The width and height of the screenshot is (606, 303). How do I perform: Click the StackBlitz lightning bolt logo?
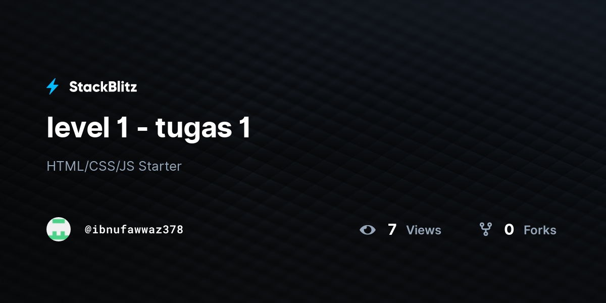53,87
